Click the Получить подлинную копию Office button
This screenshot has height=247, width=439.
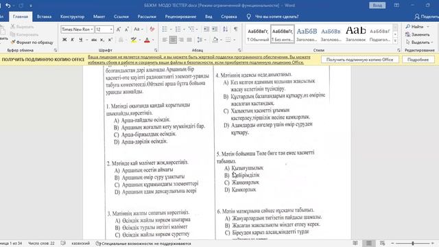359,60
